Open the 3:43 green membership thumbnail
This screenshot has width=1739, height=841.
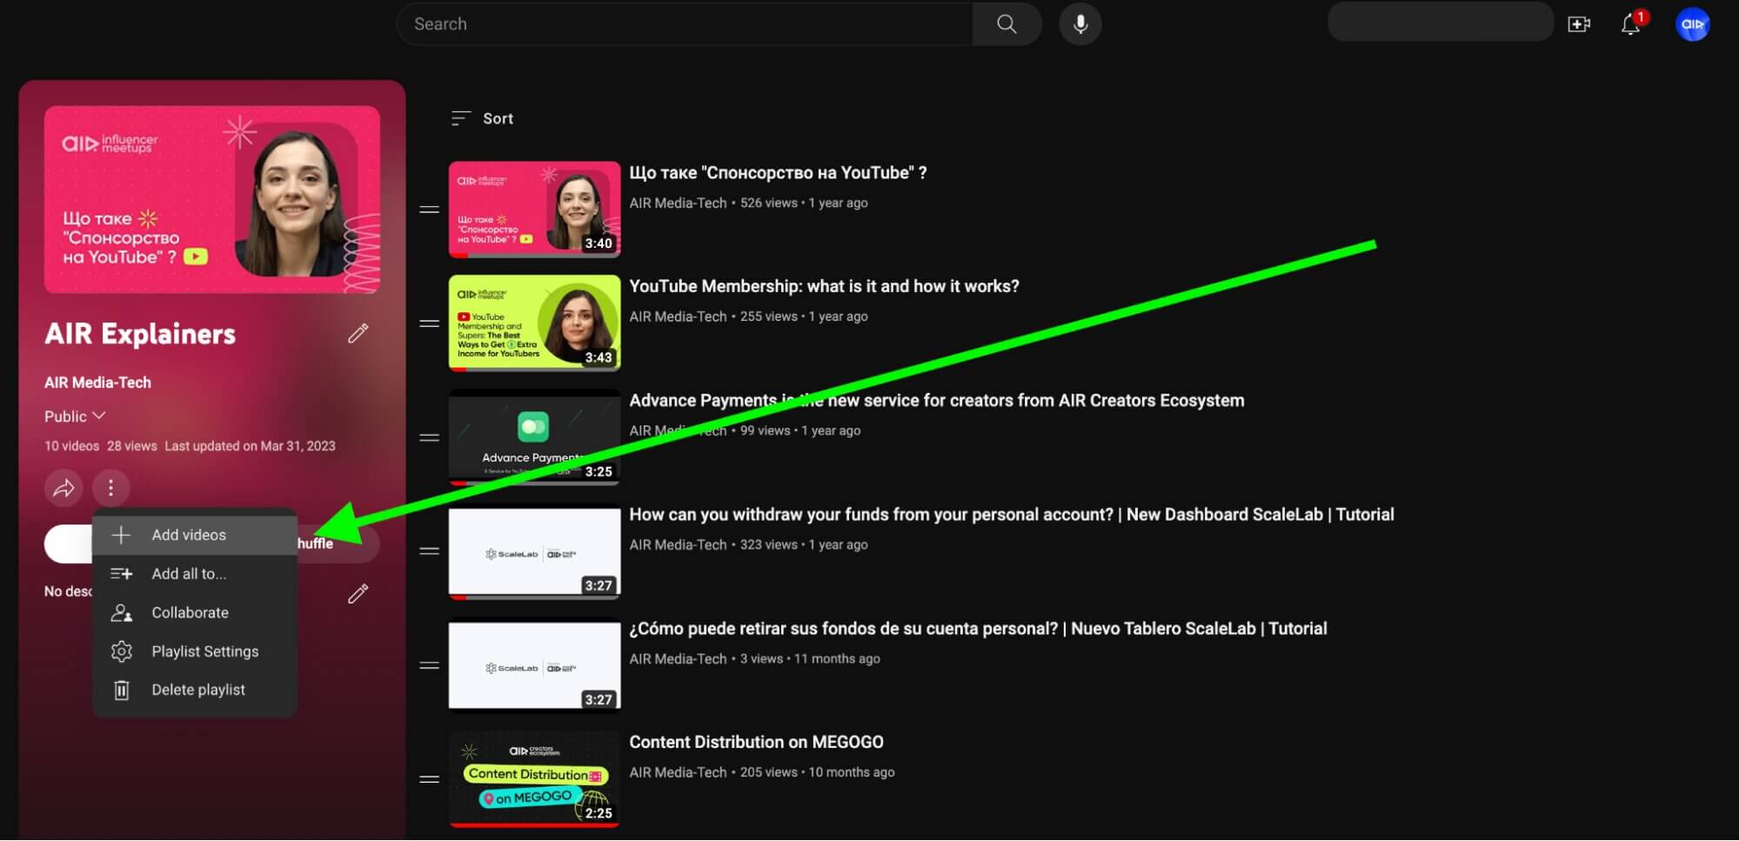click(x=534, y=324)
